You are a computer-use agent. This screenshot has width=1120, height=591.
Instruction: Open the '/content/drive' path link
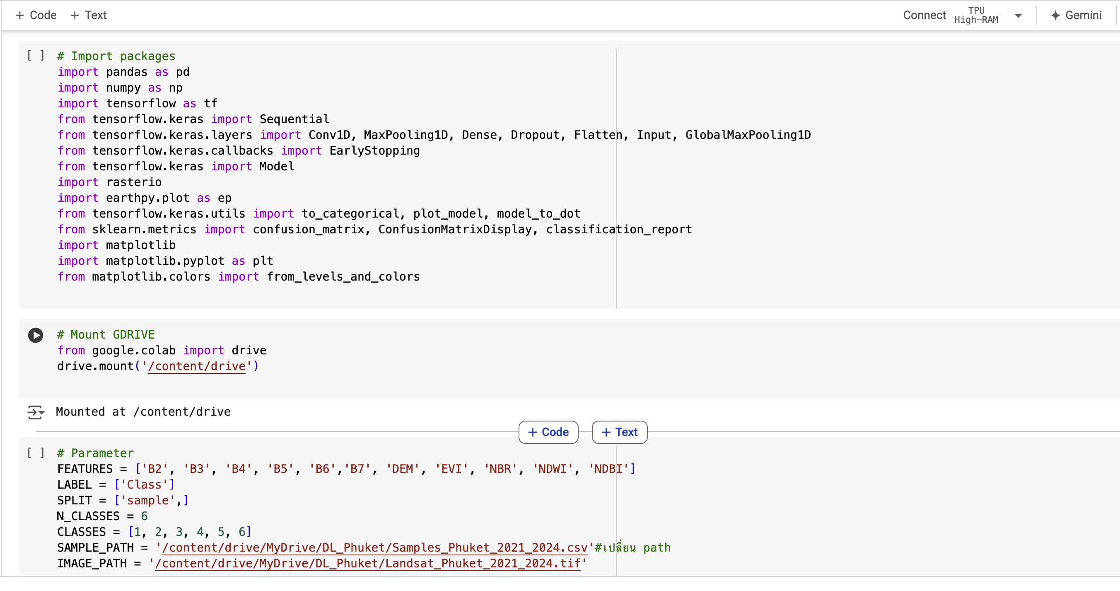click(x=196, y=366)
